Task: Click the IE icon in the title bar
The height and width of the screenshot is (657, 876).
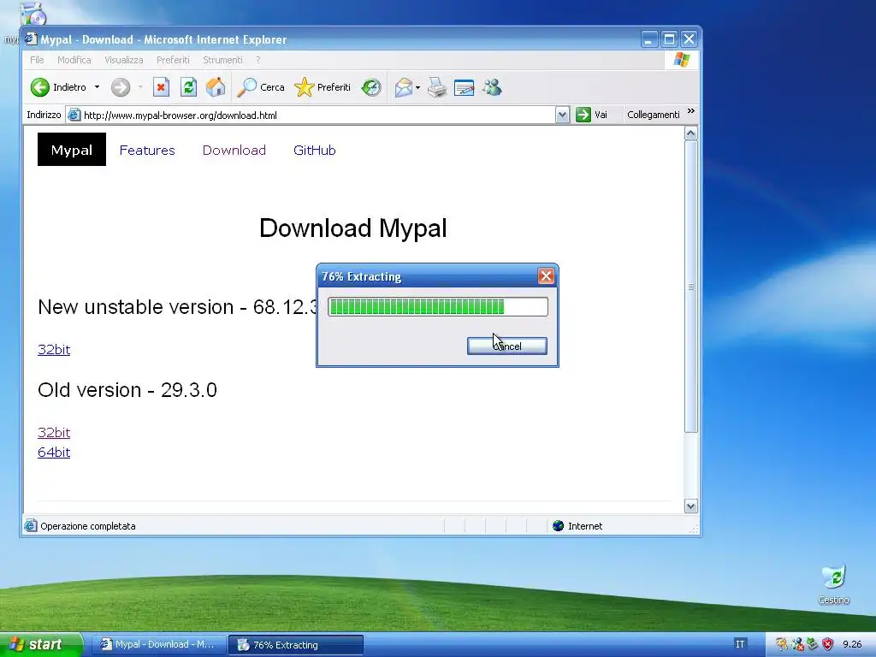Action: pos(31,39)
